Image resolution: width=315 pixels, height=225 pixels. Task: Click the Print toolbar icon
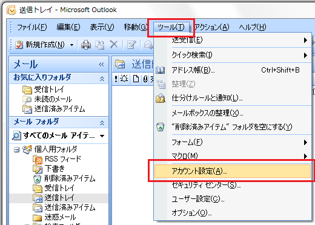click(x=86, y=45)
